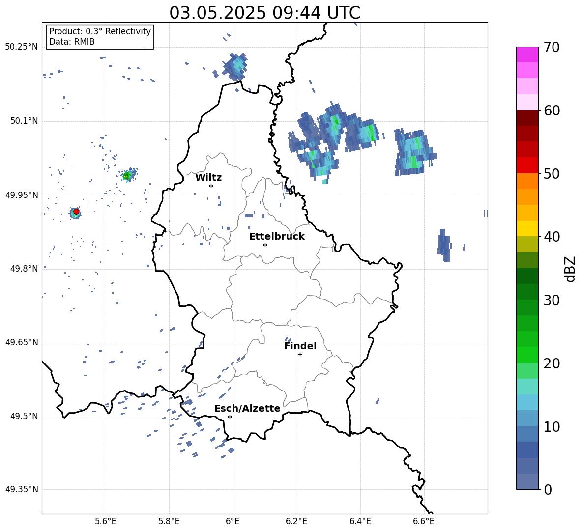Click the cross marker below Wiltz
Viewport: 582px width, 531px height.
tap(211, 186)
